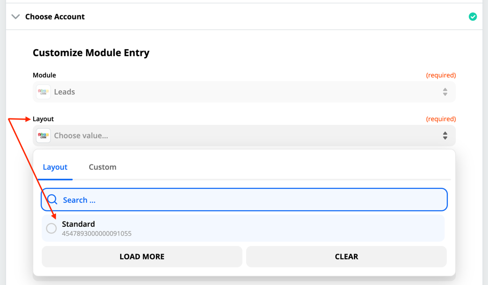Click the Zoho CRM icon in Layout field

coord(43,136)
